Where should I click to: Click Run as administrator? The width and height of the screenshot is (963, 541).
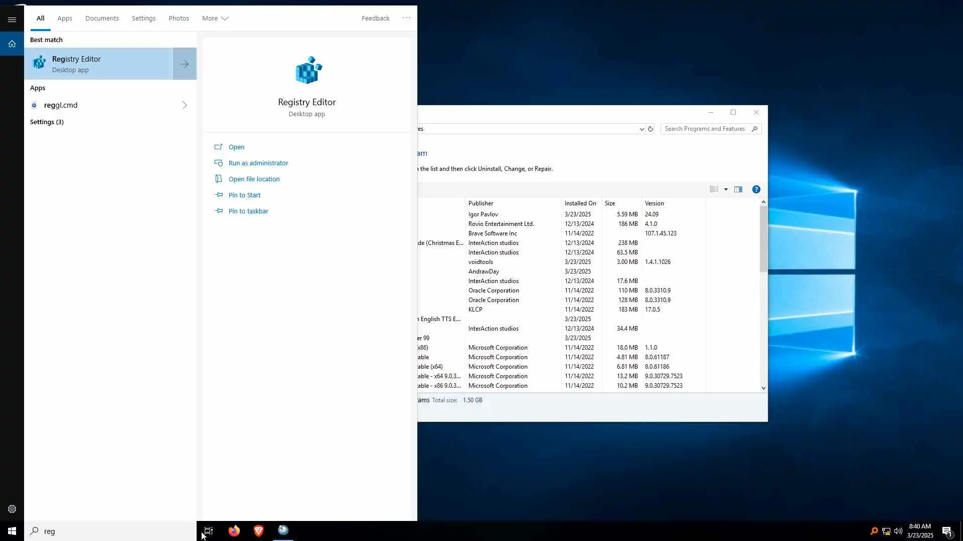tap(258, 163)
